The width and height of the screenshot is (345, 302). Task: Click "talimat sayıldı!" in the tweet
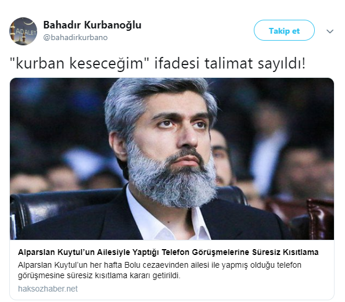click(x=255, y=63)
